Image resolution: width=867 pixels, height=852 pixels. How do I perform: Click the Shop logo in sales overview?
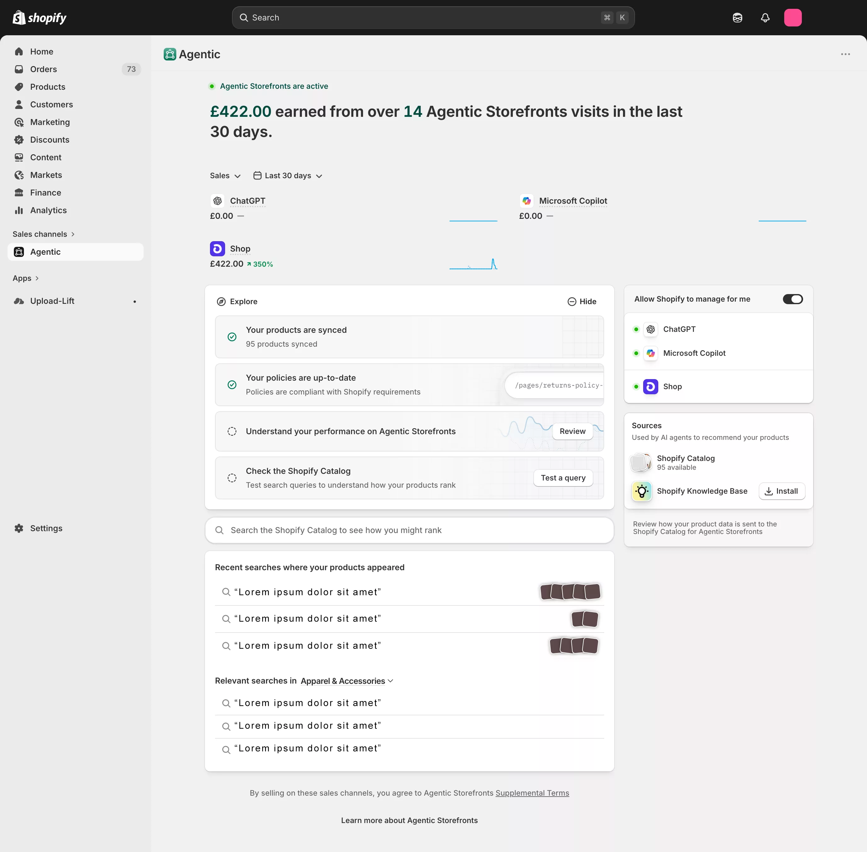(x=218, y=248)
